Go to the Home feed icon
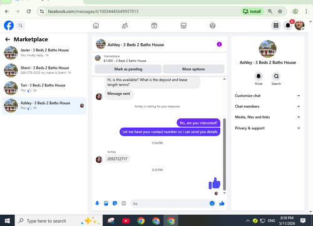The width and height of the screenshot is (313, 226). click(96, 26)
